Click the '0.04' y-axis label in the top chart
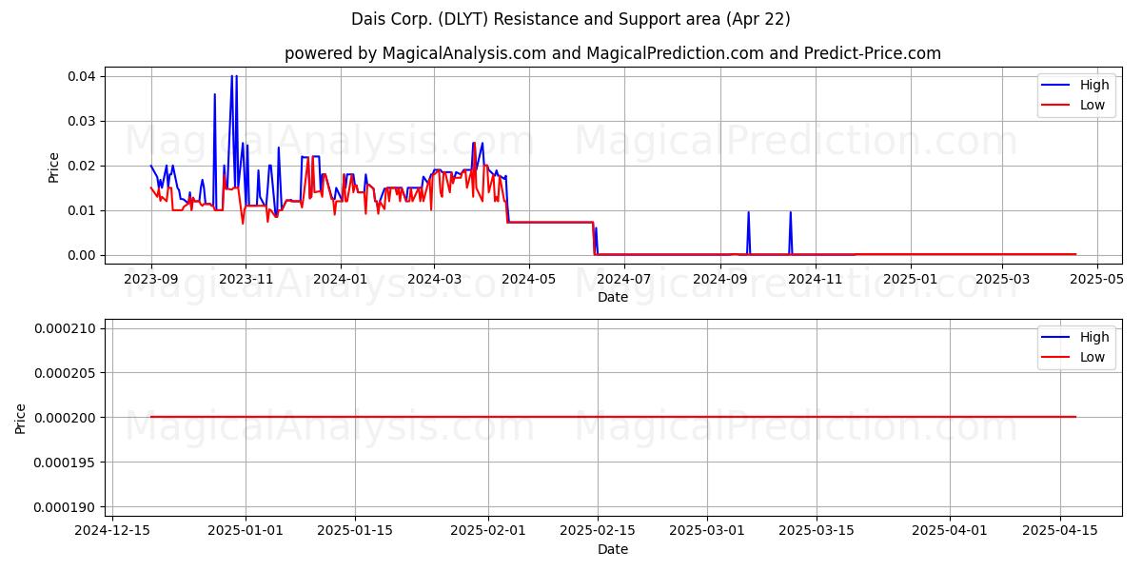Viewport: 1142px width, 571px height. click(x=83, y=76)
